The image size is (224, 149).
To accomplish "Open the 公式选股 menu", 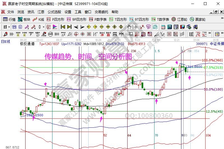I will 54,12.
